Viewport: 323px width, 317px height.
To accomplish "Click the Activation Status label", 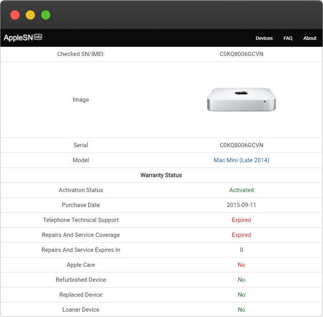I will click(81, 190).
